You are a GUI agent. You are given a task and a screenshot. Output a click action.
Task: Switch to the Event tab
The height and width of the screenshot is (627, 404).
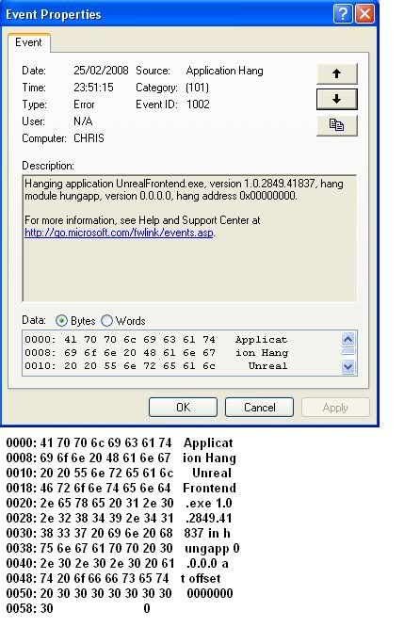point(28,42)
